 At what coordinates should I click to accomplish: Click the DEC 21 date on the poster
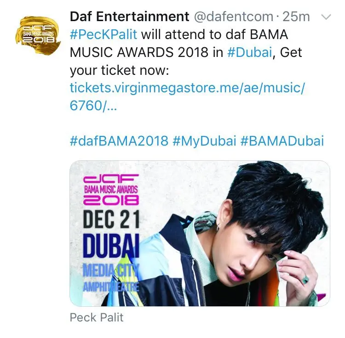tap(111, 219)
